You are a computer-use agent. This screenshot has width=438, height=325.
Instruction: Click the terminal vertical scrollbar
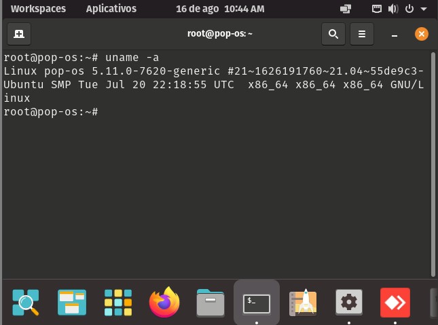pos(433,164)
